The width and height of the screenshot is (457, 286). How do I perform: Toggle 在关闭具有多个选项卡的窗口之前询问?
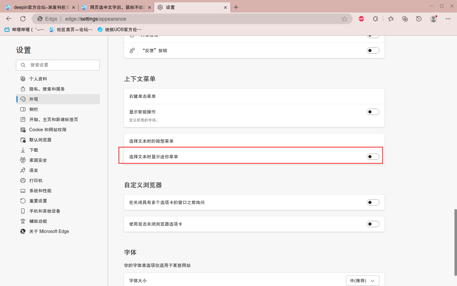tap(373, 202)
